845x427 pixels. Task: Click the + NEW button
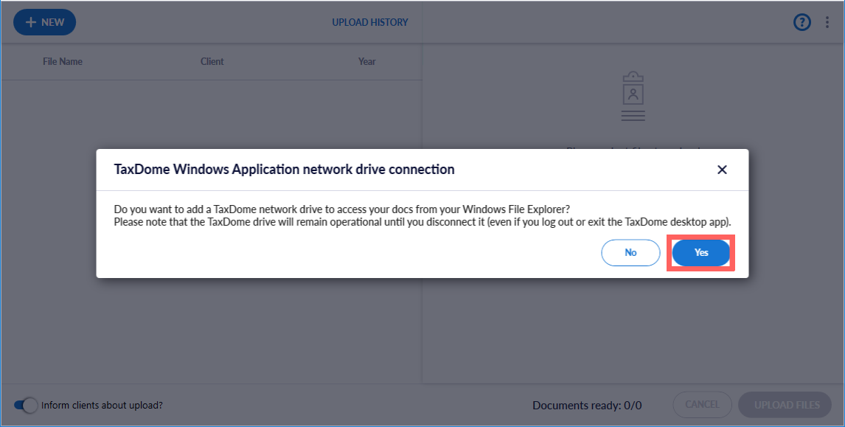[x=44, y=22]
